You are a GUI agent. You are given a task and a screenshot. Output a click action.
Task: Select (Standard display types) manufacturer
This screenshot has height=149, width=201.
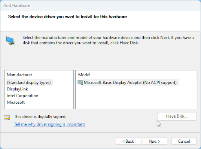pos(29,83)
